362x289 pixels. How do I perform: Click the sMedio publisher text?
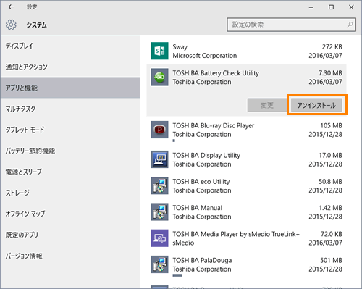pyautogui.click(x=183, y=243)
